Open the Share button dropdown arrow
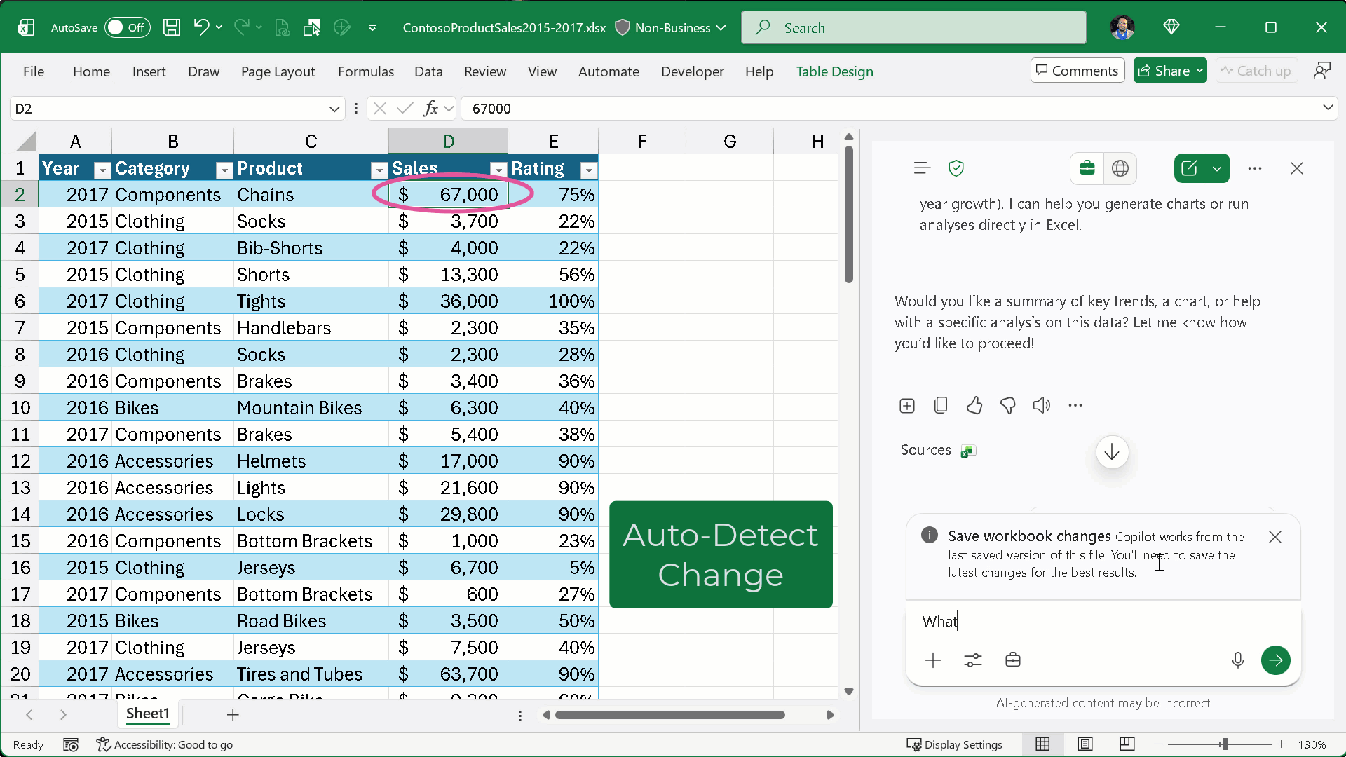This screenshot has width=1346, height=757. click(1199, 71)
